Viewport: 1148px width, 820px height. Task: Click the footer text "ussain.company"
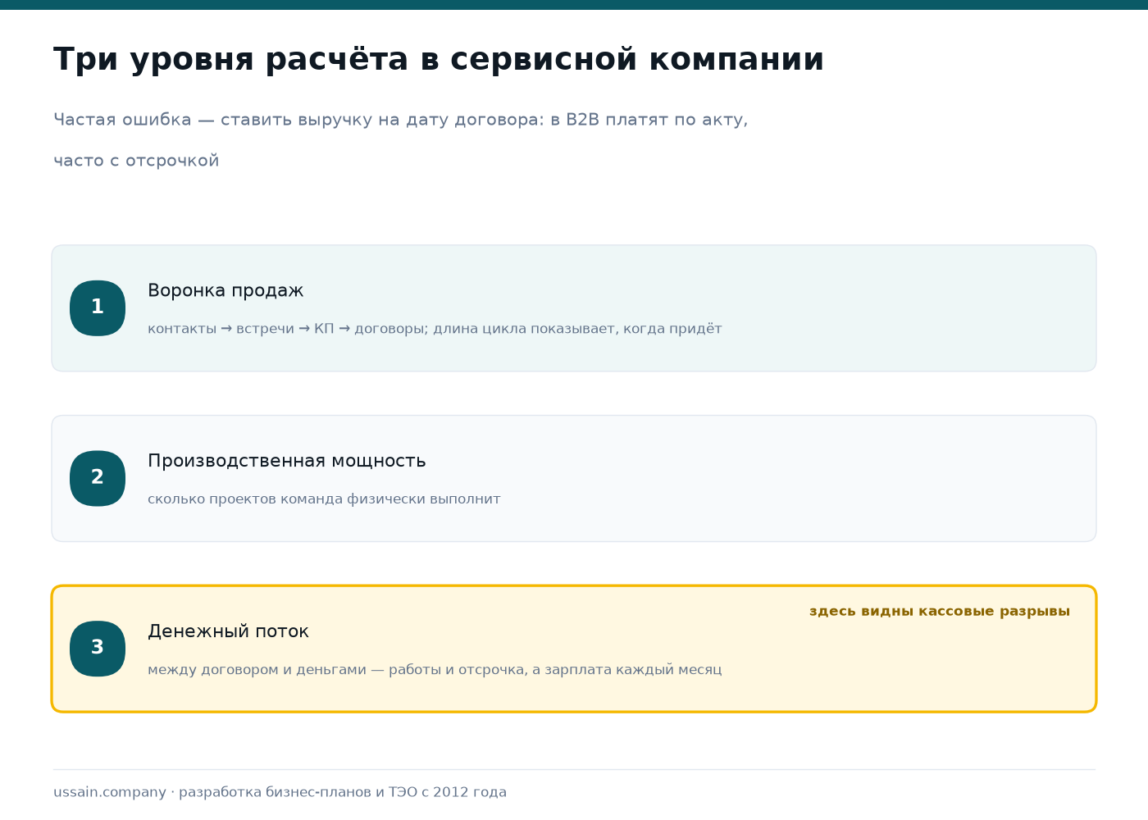click(110, 792)
